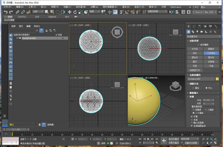The height and width of the screenshot is (147, 223).
Task: Toggle the 平滑 checkbox
Action: point(192,116)
